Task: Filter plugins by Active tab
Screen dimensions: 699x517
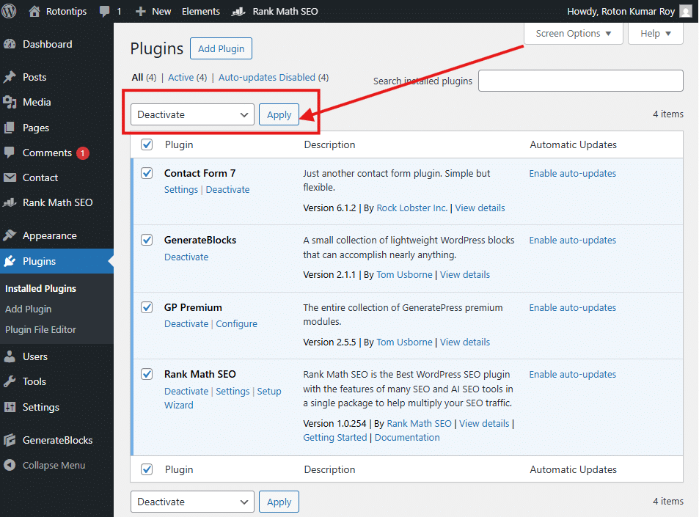Action: click(181, 78)
